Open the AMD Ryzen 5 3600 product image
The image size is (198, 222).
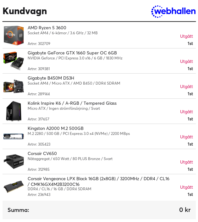[x=14, y=36]
